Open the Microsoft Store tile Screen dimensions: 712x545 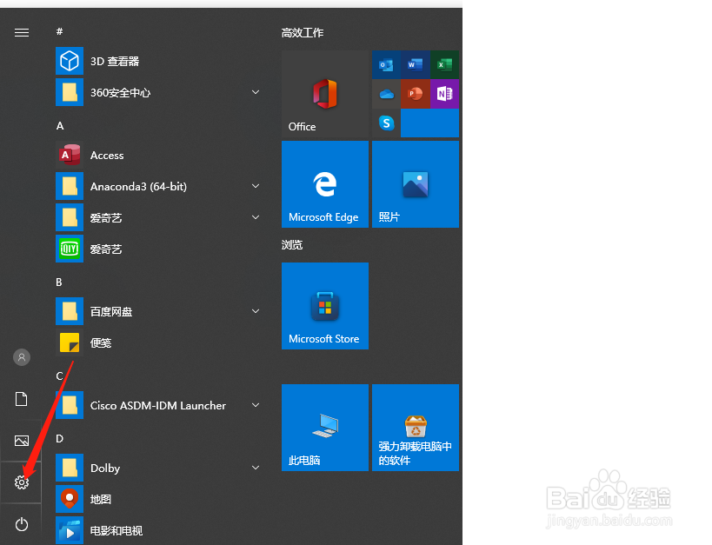(325, 306)
